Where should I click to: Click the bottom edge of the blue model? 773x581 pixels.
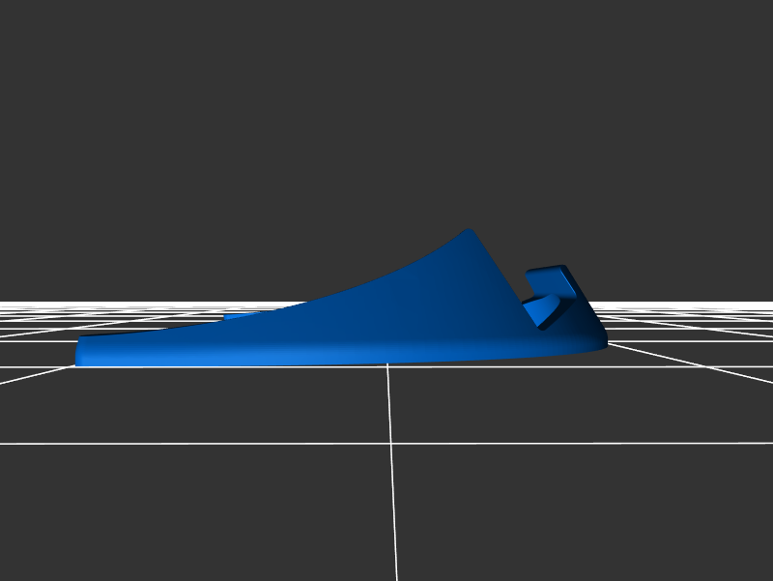pyautogui.click(x=338, y=364)
